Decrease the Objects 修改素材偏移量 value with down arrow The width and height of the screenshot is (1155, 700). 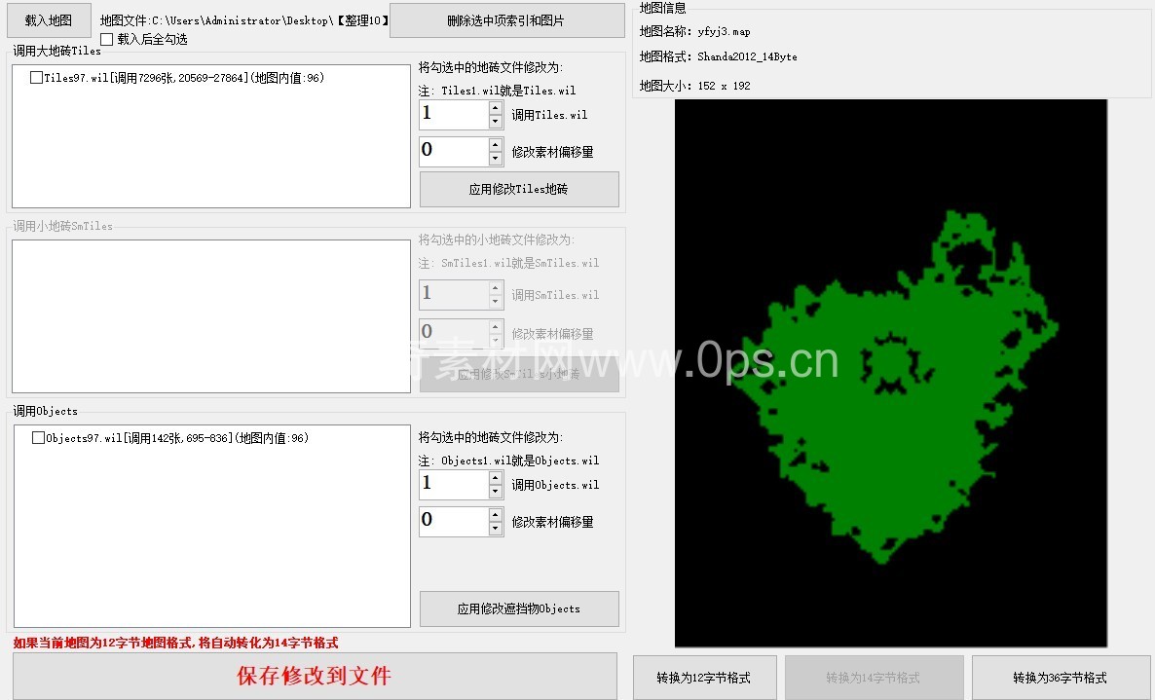coord(496,529)
